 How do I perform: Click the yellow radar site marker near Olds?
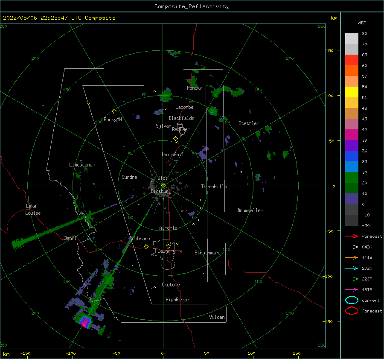click(x=163, y=186)
